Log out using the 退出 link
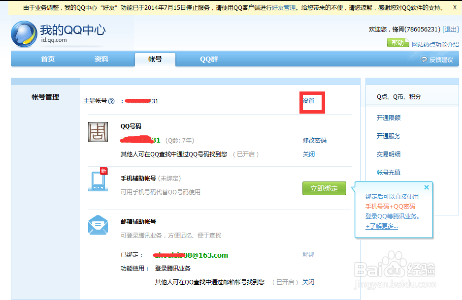Screen dimensions: 462x300 [450, 30]
